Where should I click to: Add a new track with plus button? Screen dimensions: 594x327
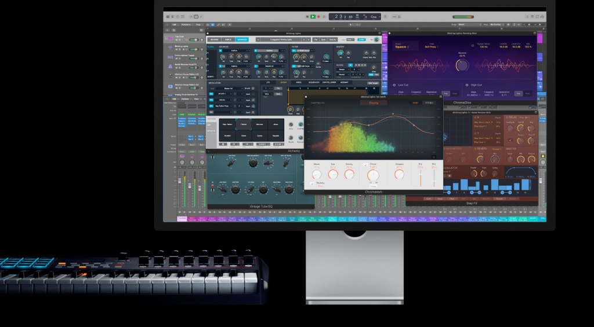point(168,30)
